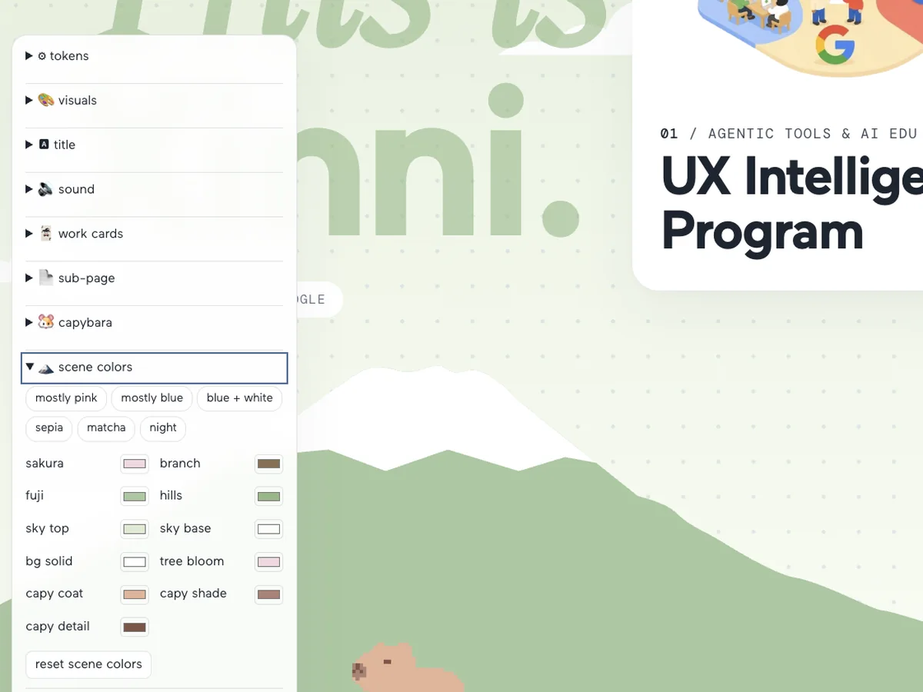Expand the sound section
Screen dimensions: 923x692
pyautogui.click(x=154, y=189)
